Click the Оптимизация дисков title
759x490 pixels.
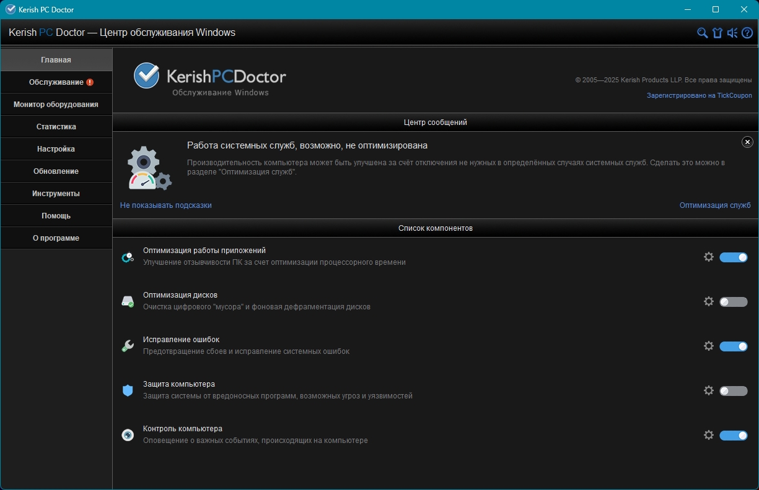pyautogui.click(x=180, y=295)
